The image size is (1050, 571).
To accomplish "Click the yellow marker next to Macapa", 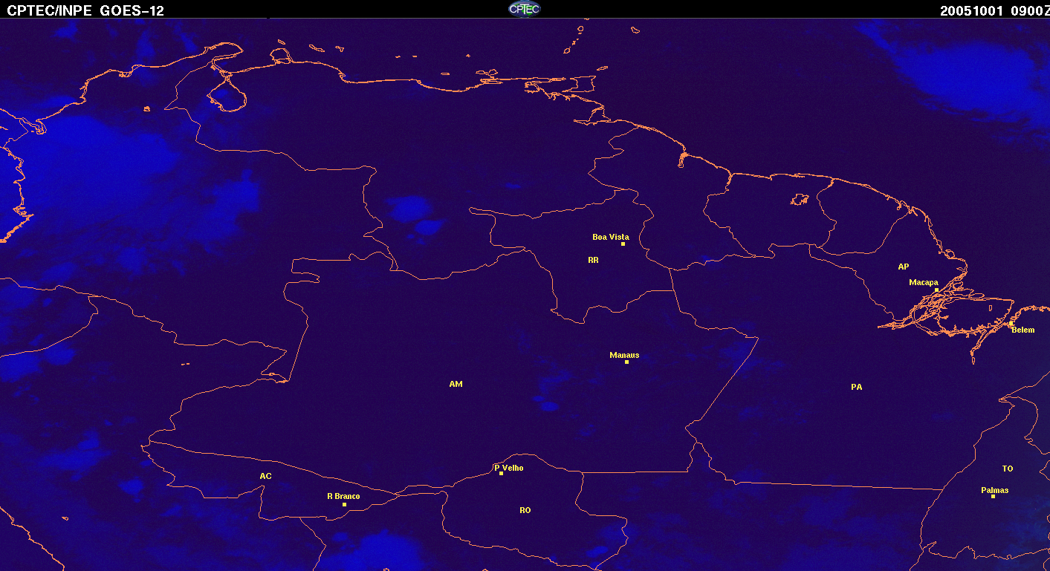I will (936, 290).
